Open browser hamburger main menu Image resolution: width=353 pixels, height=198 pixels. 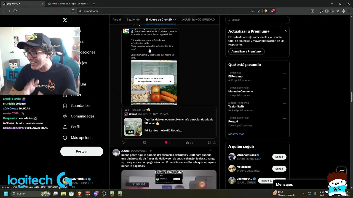click(349, 11)
